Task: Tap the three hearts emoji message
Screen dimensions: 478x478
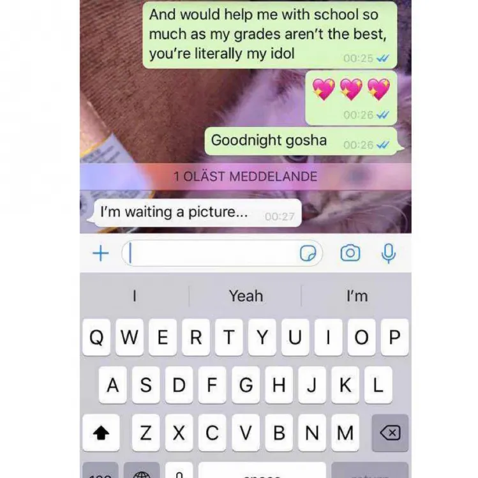Action: [351, 98]
